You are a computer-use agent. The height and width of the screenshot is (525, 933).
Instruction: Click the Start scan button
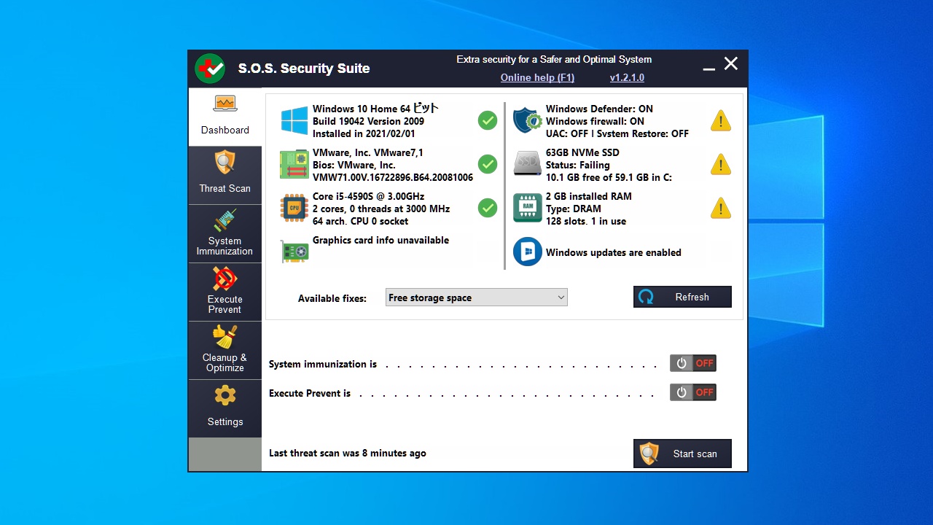pos(682,454)
